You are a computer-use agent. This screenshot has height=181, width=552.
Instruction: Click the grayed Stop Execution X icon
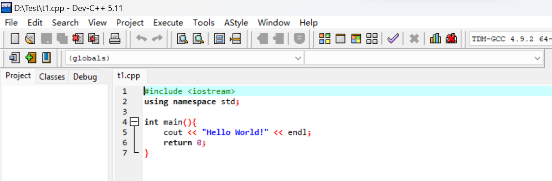tap(414, 39)
